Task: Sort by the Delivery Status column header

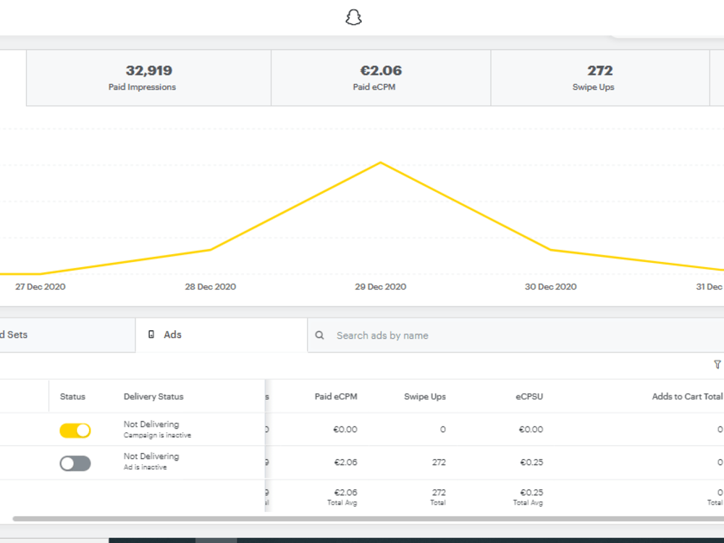Action: [x=153, y=397]
